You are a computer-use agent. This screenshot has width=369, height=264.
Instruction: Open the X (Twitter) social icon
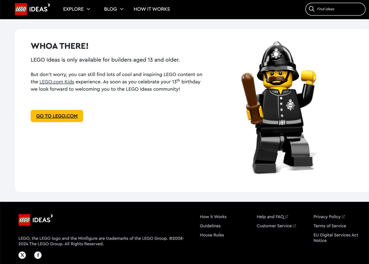22,255
